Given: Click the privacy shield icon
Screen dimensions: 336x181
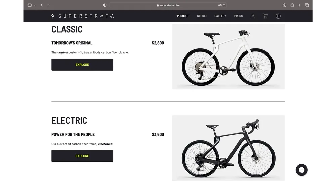Looking at the screenshot, I should pos(105,5).
